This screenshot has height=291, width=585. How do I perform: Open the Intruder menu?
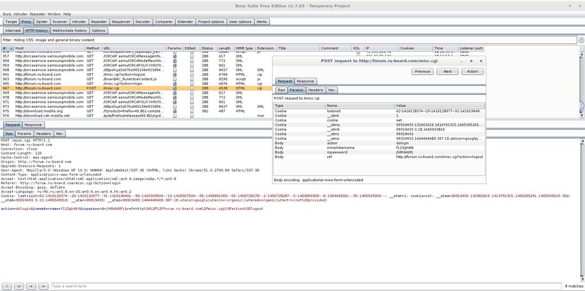[x=20, y=14]
